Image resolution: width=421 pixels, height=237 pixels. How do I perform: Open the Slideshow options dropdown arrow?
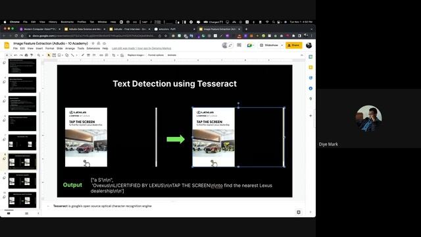point(282,45)
